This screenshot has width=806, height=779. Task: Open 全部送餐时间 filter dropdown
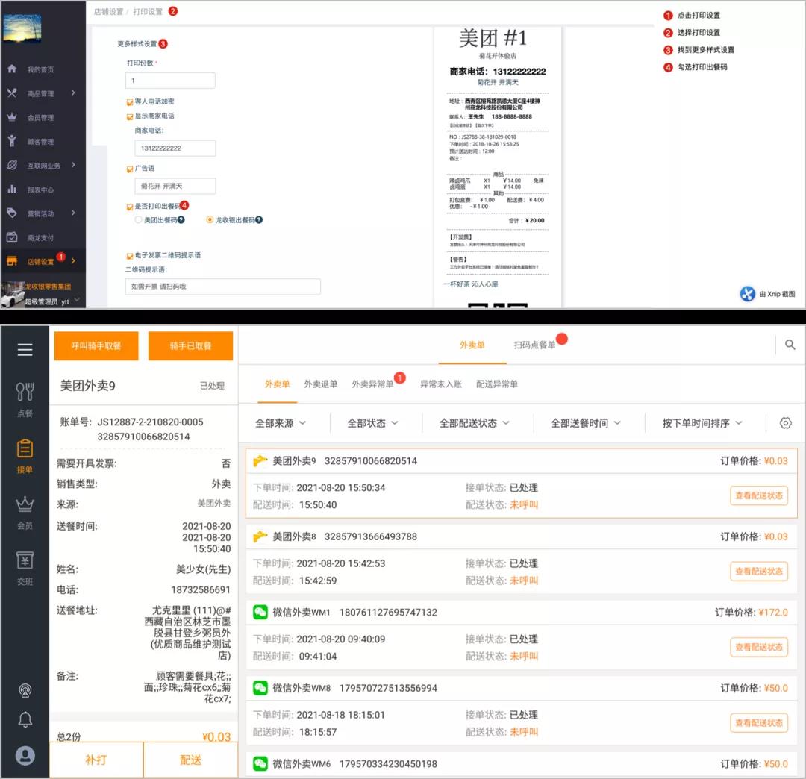coord(586,423)
